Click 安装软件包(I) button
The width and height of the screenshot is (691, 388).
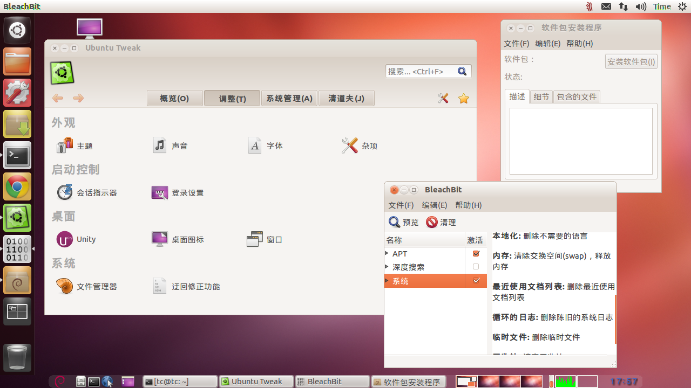pyautogui.click(x=631, y=61)
